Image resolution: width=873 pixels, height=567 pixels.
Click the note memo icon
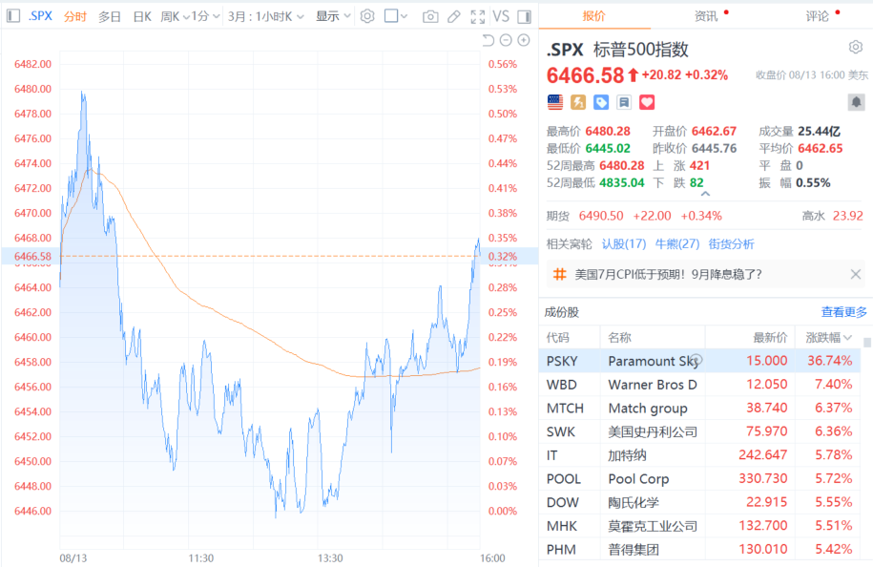tap(624, 102)
